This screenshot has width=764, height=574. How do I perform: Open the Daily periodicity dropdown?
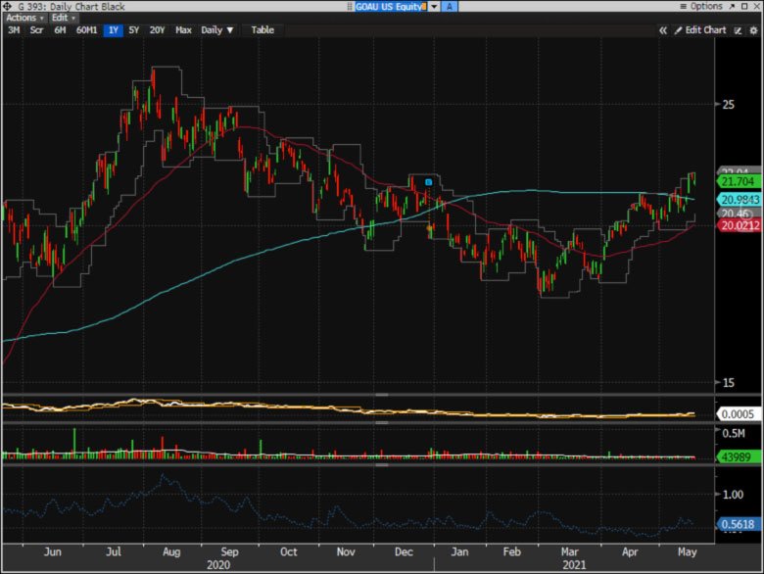point(217,30)
